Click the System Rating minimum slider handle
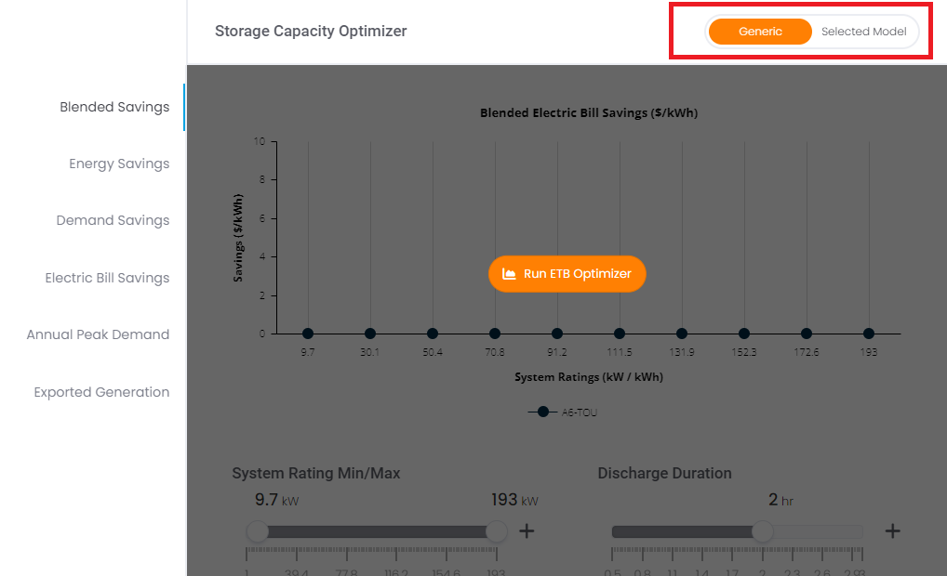 258,531
